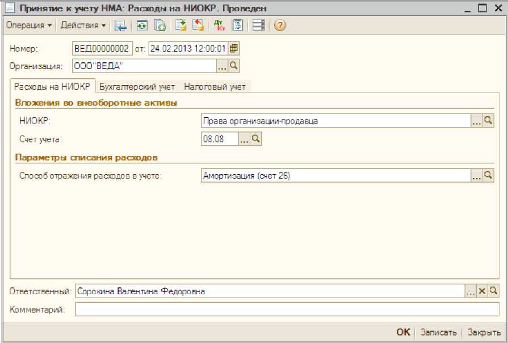Screen dimensions: 508x343
Task: Click the magnifier icon beside Счет учета
Action: point(256,139)
